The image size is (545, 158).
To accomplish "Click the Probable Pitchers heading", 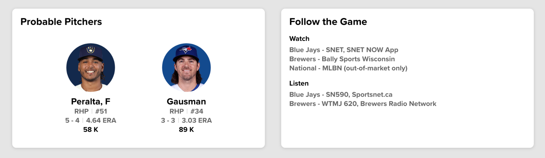I will [61, 22].
